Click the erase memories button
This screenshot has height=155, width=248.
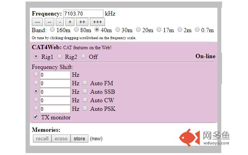(x=61, y=139)
